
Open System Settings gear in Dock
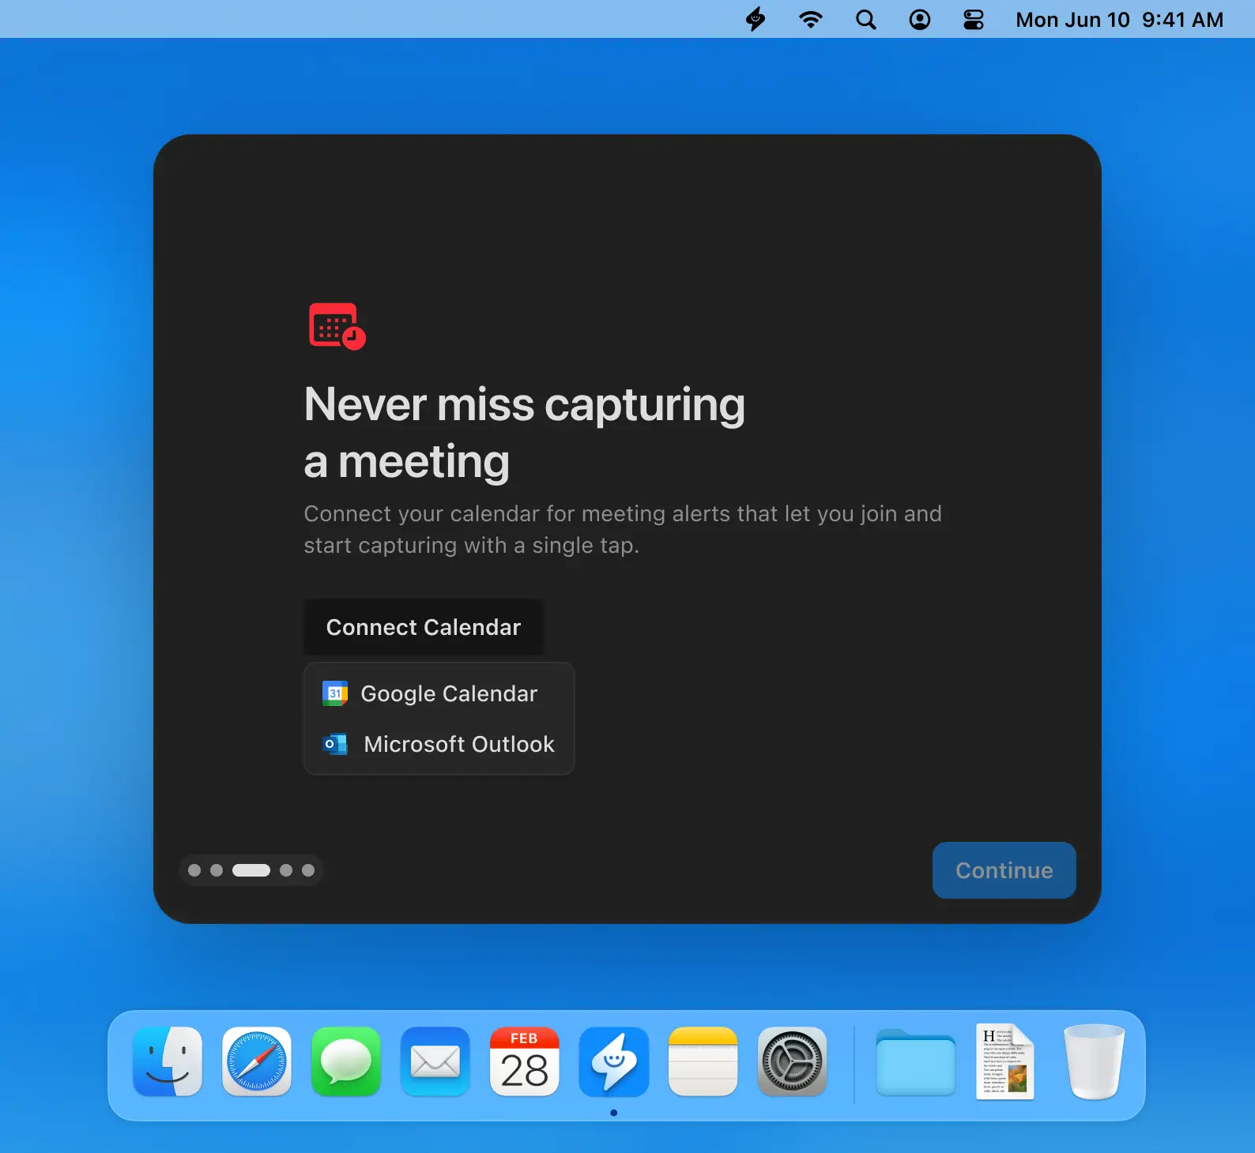coord(793,1061)
